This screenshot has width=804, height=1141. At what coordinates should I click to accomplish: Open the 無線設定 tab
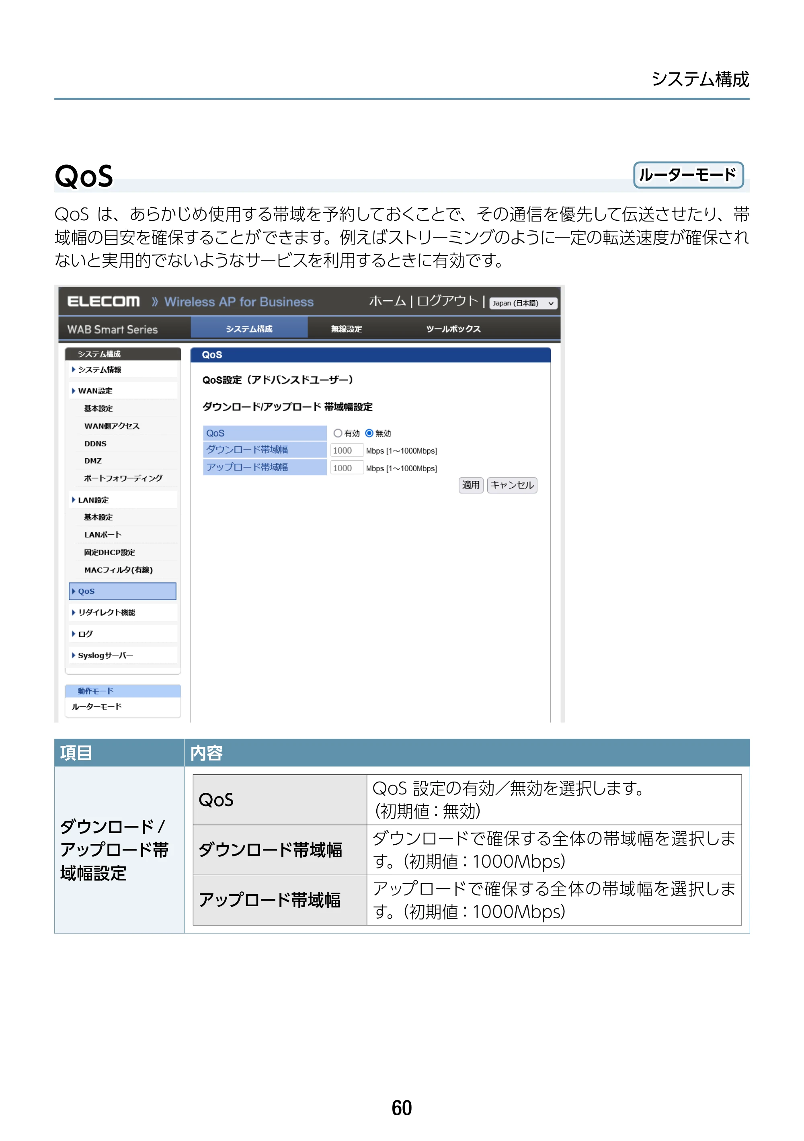click(347, 328)
